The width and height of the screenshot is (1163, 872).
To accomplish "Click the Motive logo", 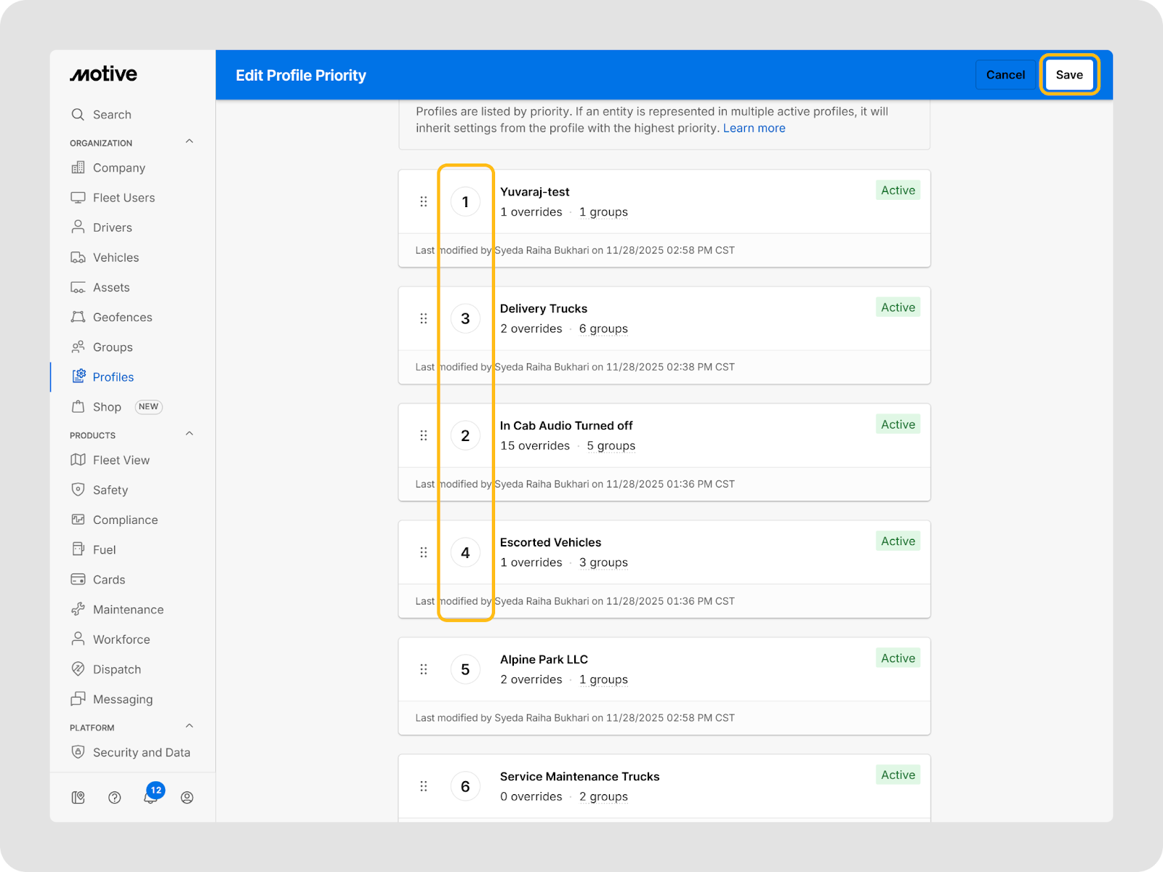I will click(103, 74).
